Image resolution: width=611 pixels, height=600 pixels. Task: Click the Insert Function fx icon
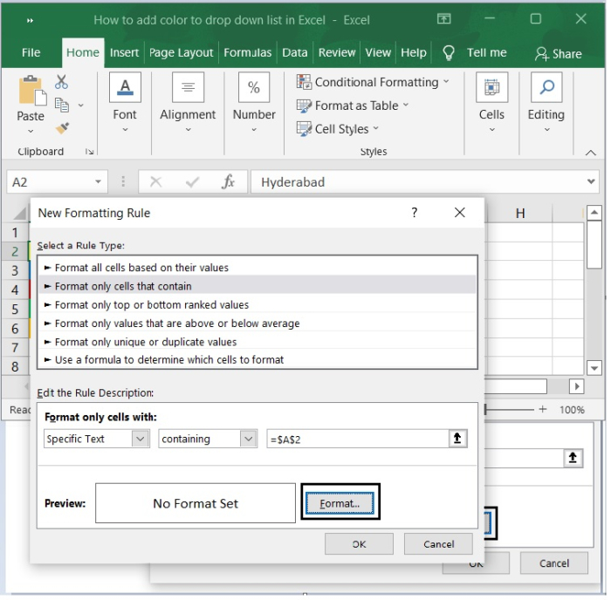[228, 181]
